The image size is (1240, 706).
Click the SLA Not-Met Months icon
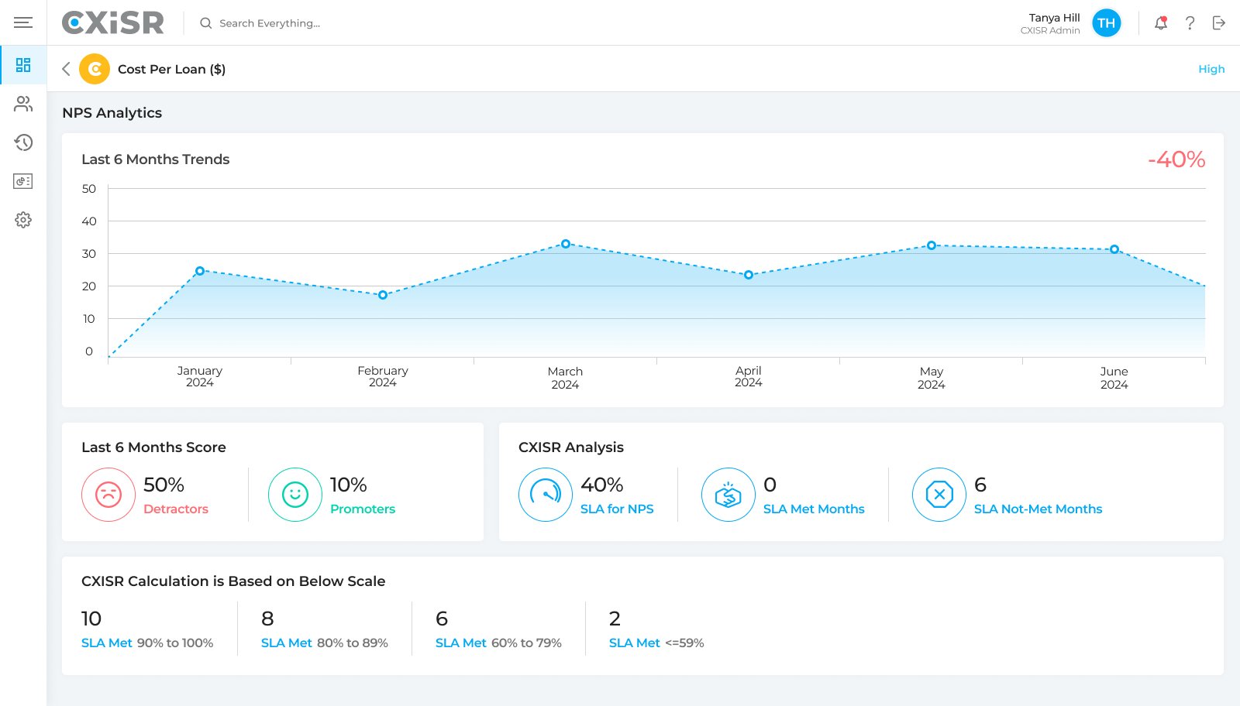coord(939,495)
